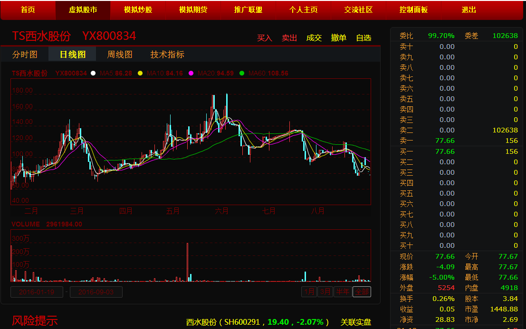Select the 全部 full range button
The image size is (526, 329).
pos(362,291)
